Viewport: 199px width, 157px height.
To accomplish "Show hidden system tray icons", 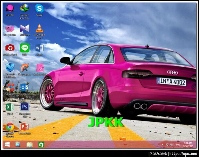I will [x=163, y=145].
